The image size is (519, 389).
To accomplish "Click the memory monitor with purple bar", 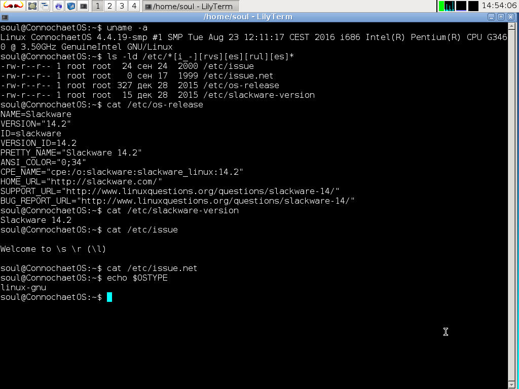I will (x=461, y=6).
